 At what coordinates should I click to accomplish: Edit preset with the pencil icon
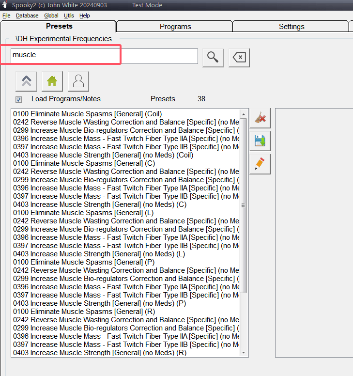(260, 164)
